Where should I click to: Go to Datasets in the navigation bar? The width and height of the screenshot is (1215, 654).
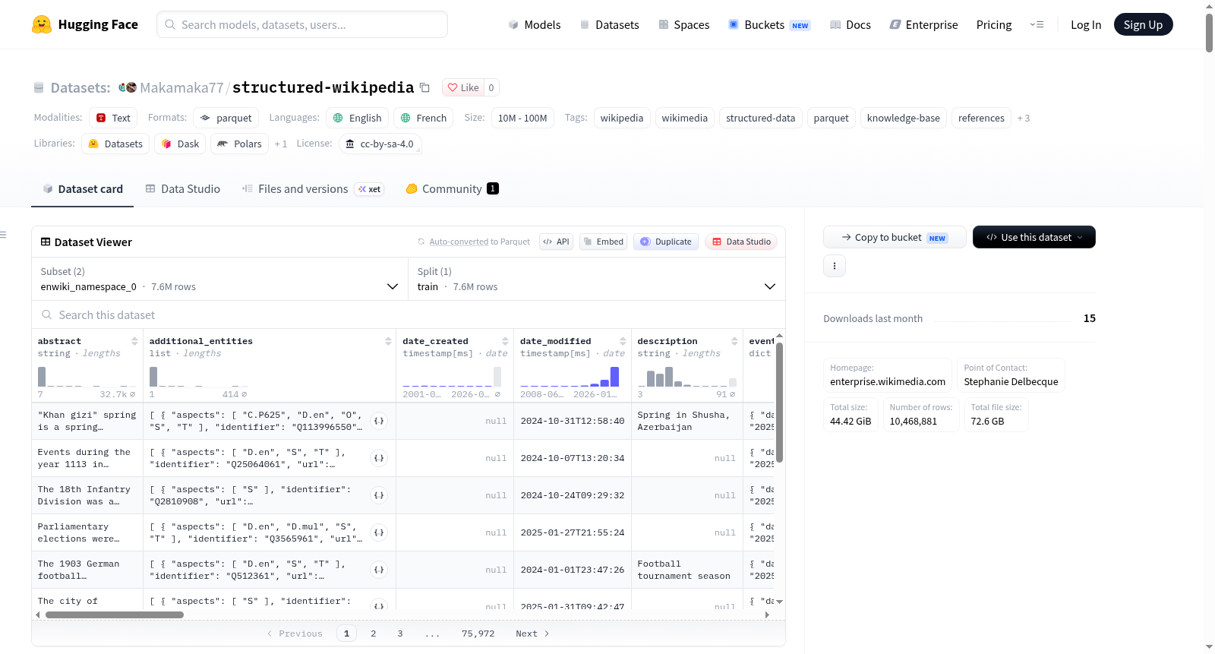[x=610, y=25]
